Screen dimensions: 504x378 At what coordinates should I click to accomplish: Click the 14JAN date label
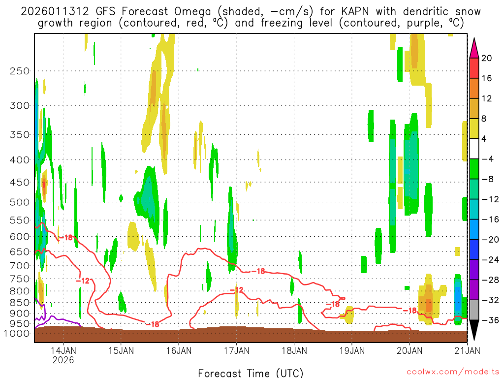[x=63, y=350]
